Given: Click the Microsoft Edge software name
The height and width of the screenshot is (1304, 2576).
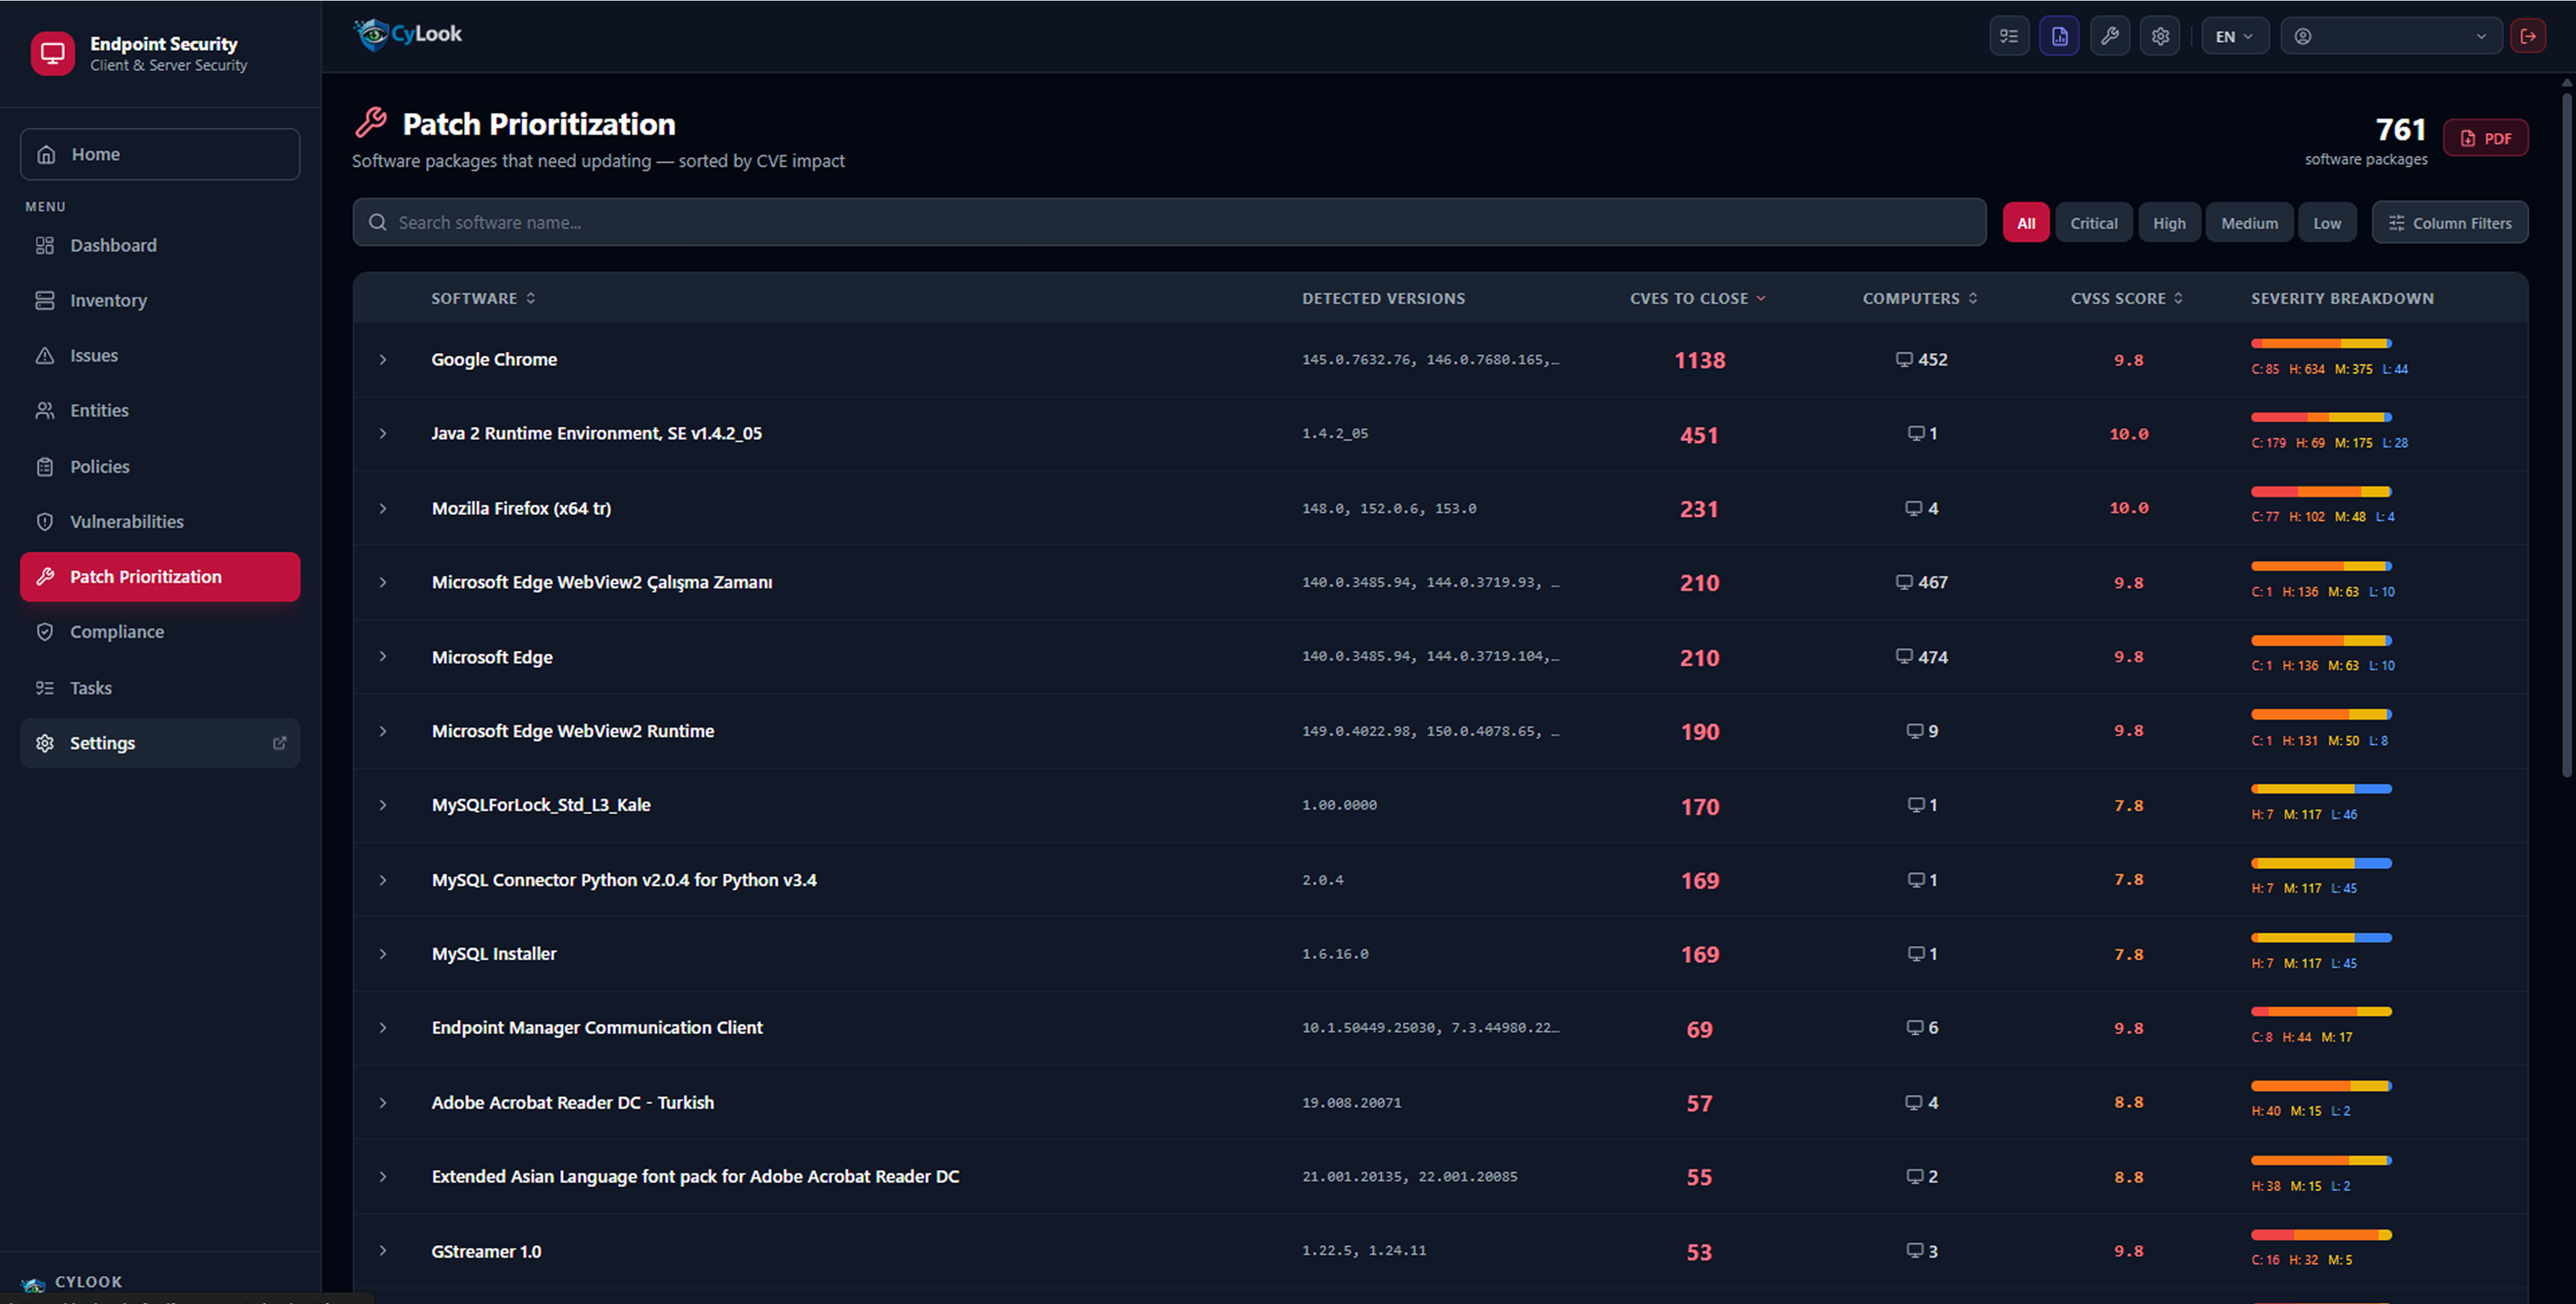Looking at the screenshot, I should (492, 657).
